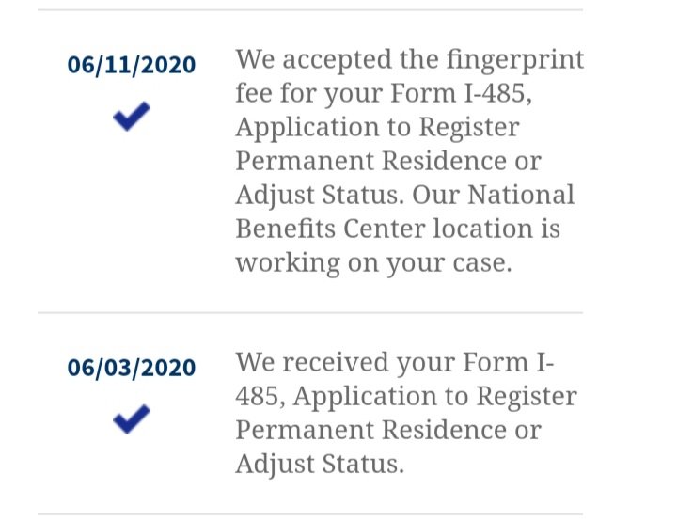
Task: Click the word 'National' in the first entry
Action: coord(521,195)
